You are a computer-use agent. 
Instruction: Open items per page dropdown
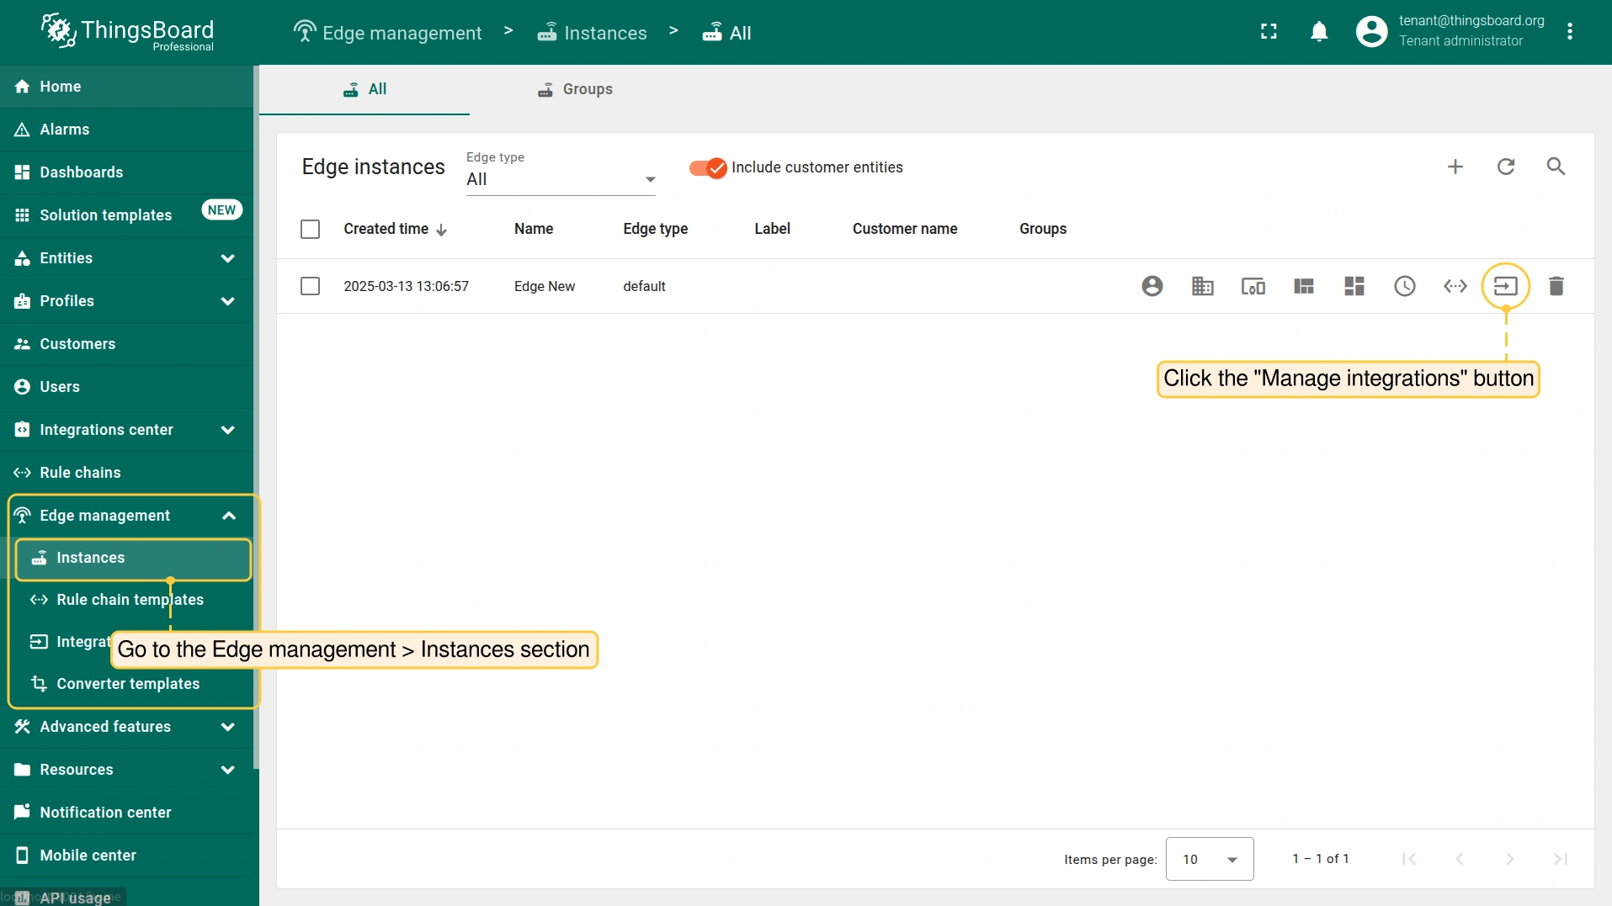pyautogui.click(x=1209, y=859)
